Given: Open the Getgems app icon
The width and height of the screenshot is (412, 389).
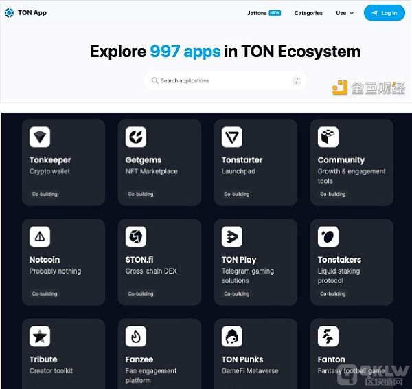Looking at the screenshot, I should 136,137.
